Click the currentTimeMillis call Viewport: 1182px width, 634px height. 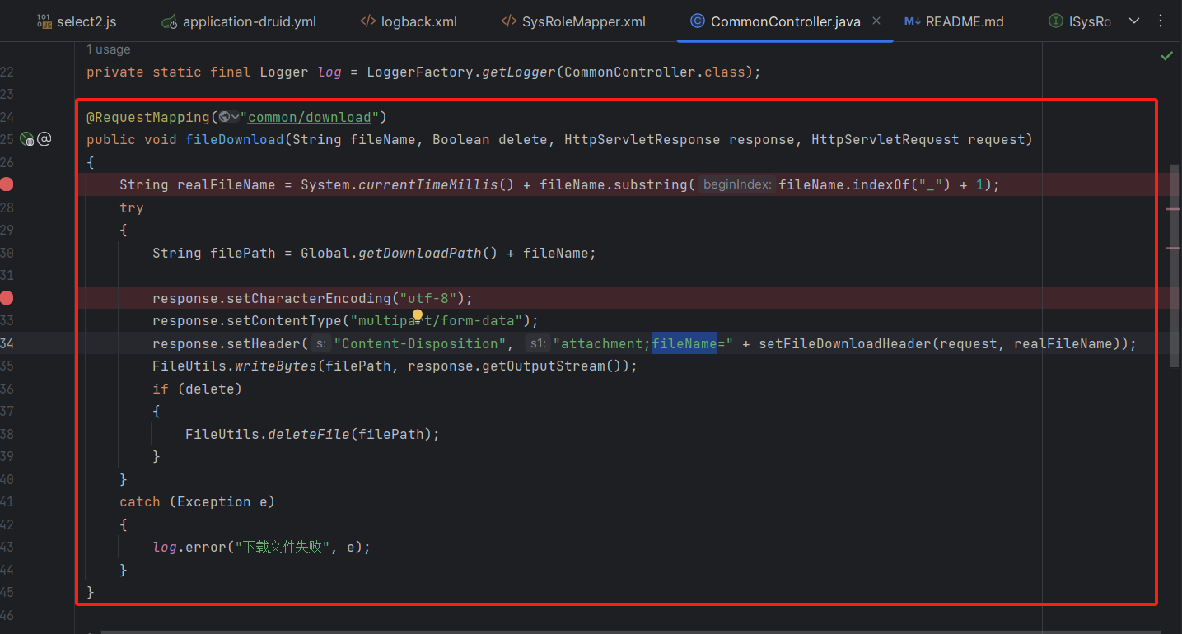pos(428,184)
